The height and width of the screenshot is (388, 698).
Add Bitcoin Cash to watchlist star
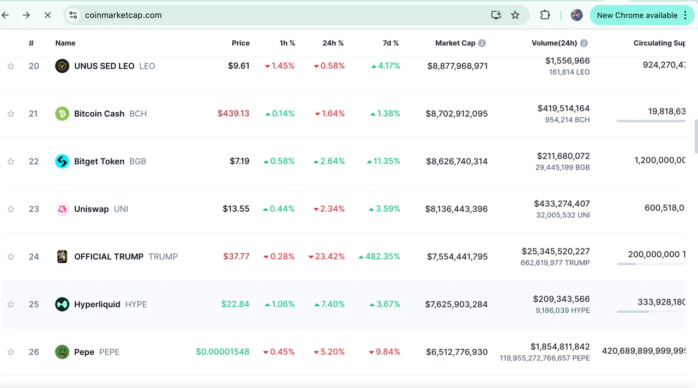pos(10,113)
